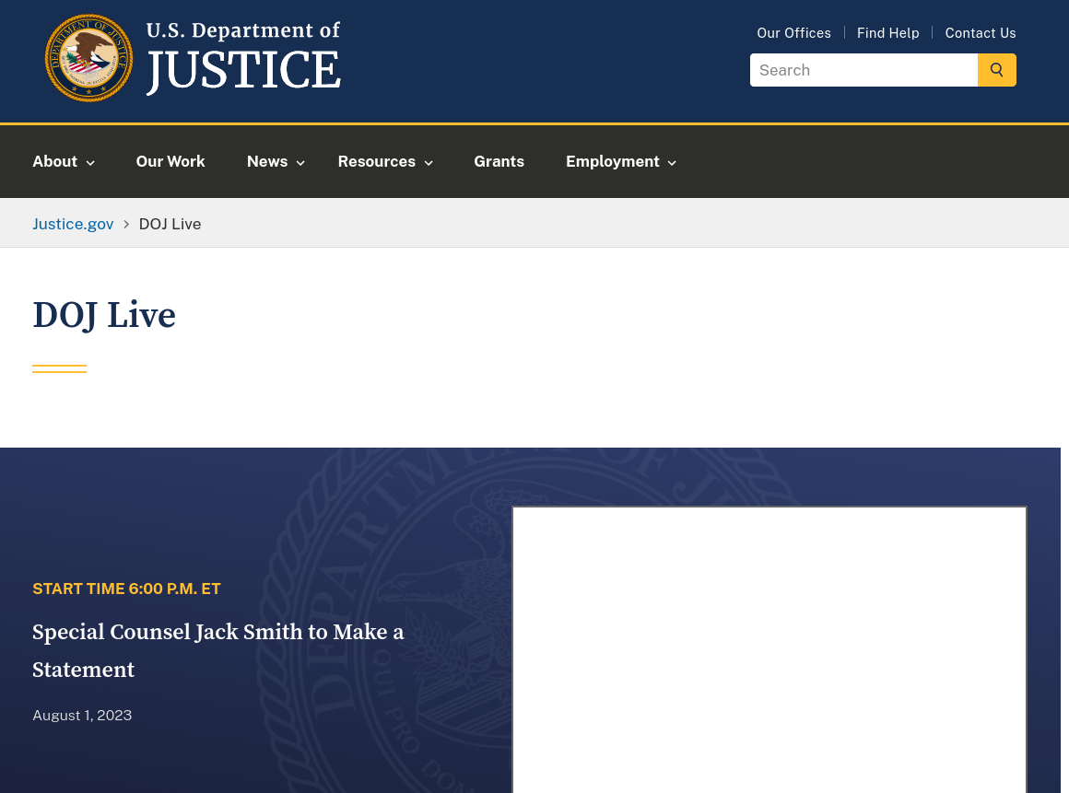Go to the Grants section
1069x793 pixels.
[x=499, y=161]
